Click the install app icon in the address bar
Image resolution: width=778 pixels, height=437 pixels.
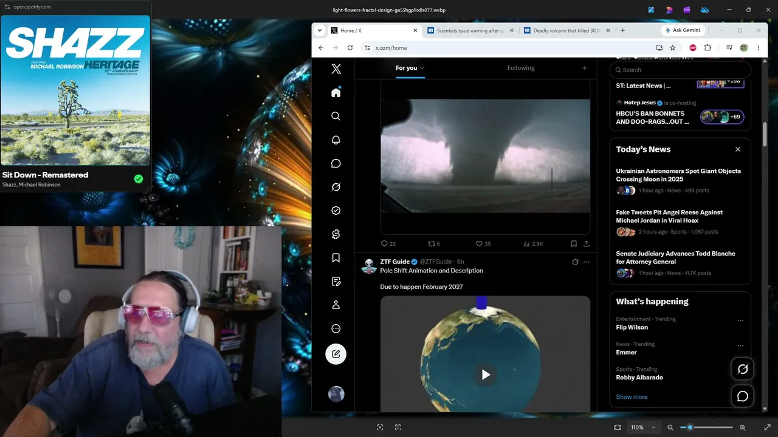coord(659,48)
